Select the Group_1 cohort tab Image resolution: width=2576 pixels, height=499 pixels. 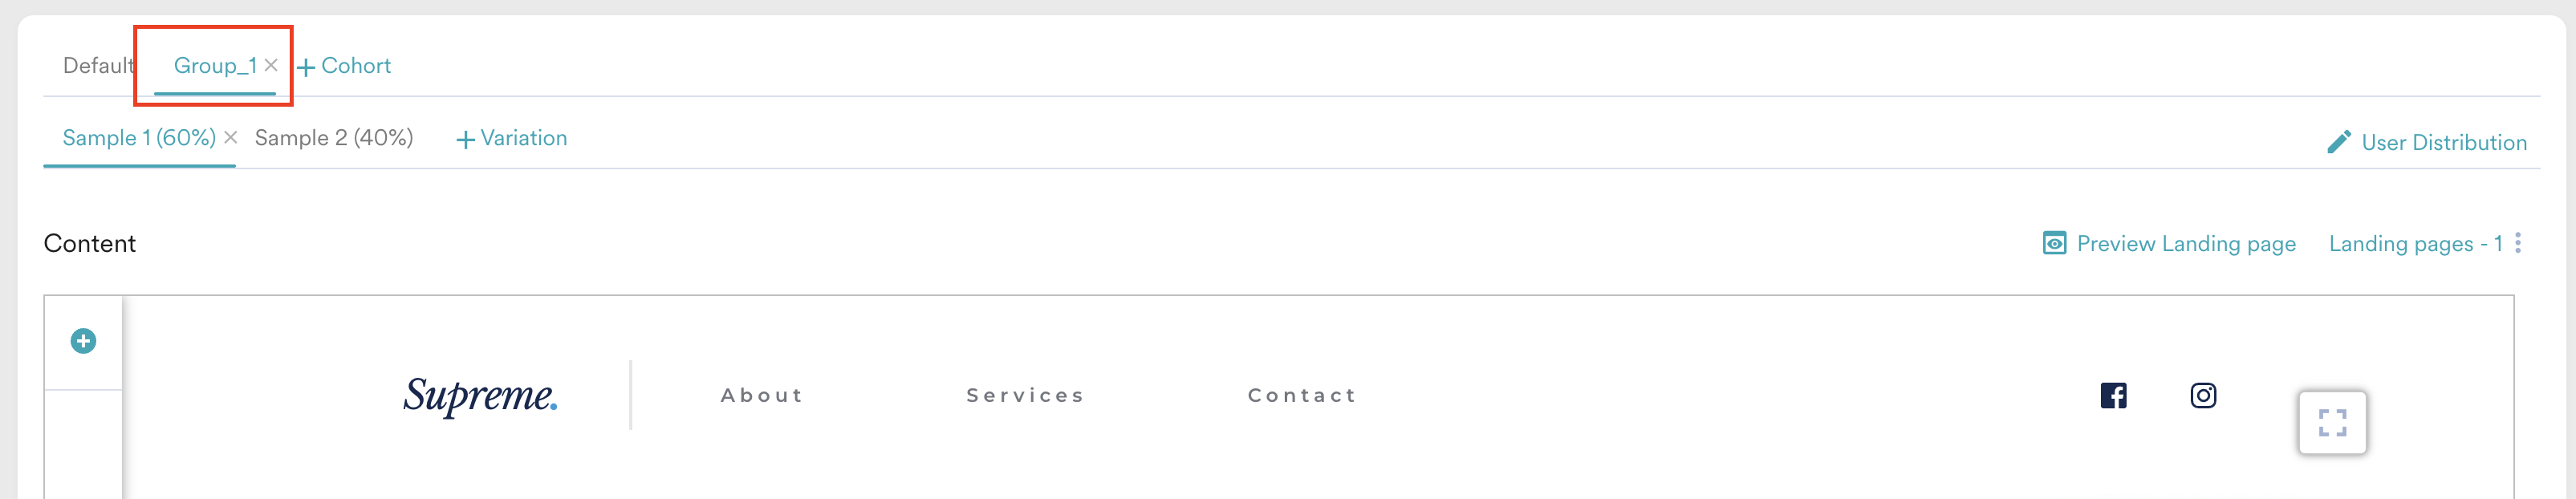[216, 65]
